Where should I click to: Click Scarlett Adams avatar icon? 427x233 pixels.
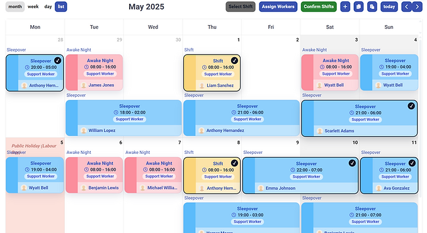point(320,131)
